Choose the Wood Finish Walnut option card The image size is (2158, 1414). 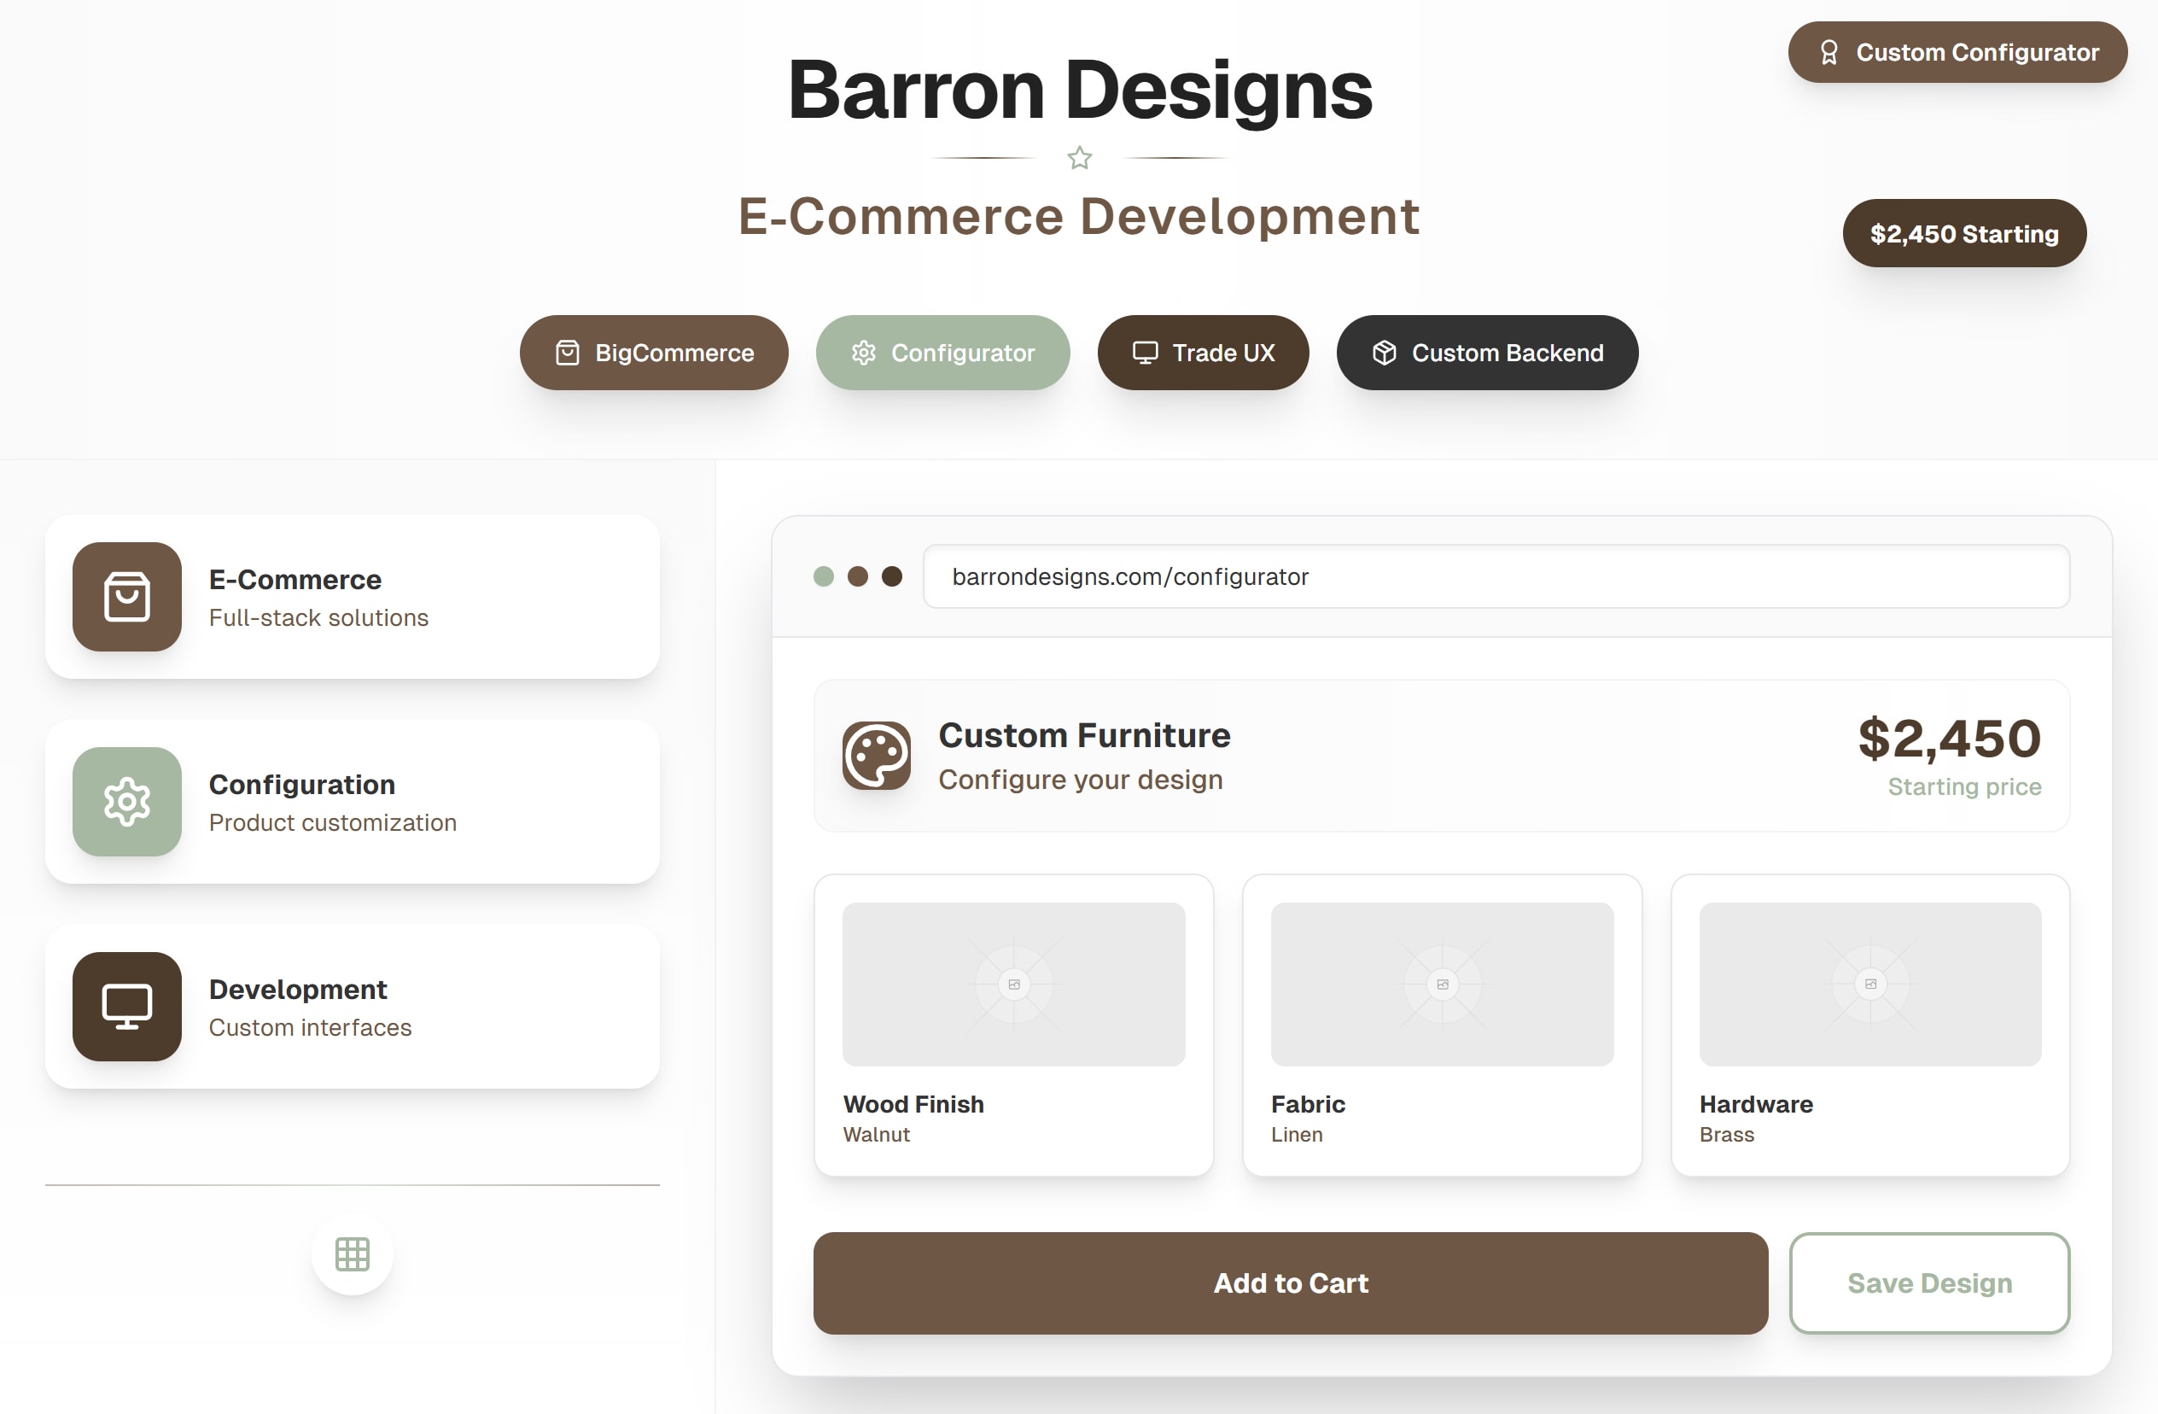(1014, 1025)
